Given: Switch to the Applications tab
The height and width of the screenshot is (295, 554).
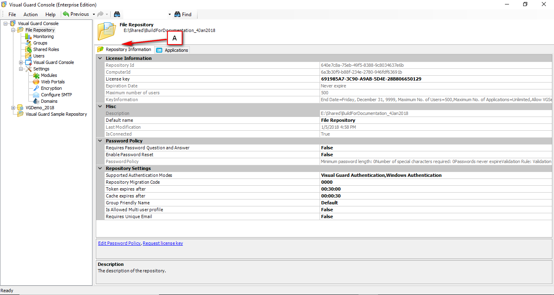Looking at the screenshot, I should (172, 50).
